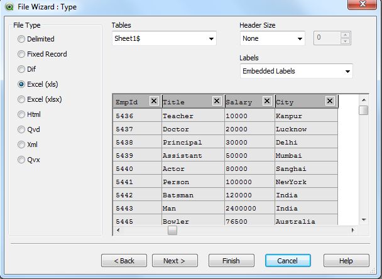Cancel the File Wizard

[x=288, y=261]
